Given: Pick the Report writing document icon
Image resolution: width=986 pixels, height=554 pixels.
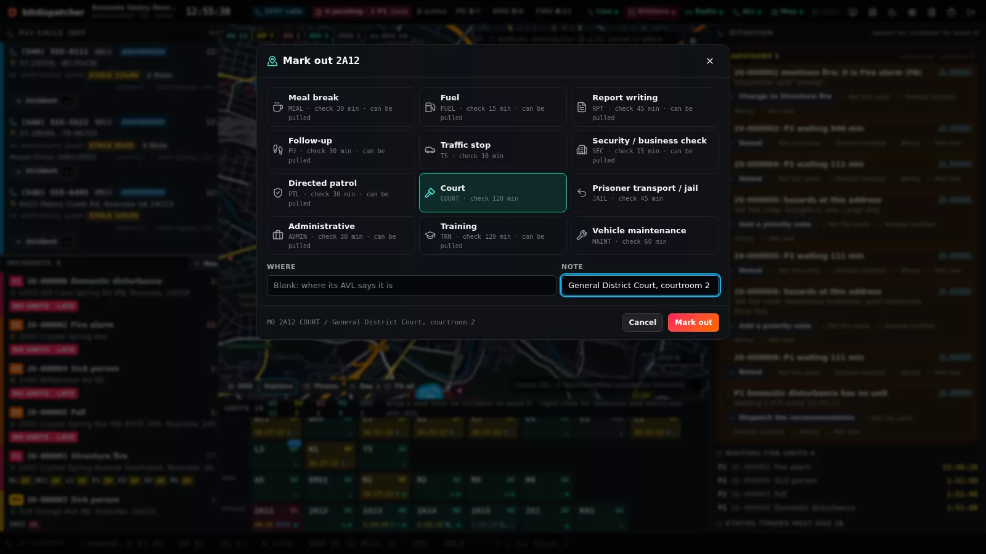Looking at the screenshot, I should click(x=582, y=107).
